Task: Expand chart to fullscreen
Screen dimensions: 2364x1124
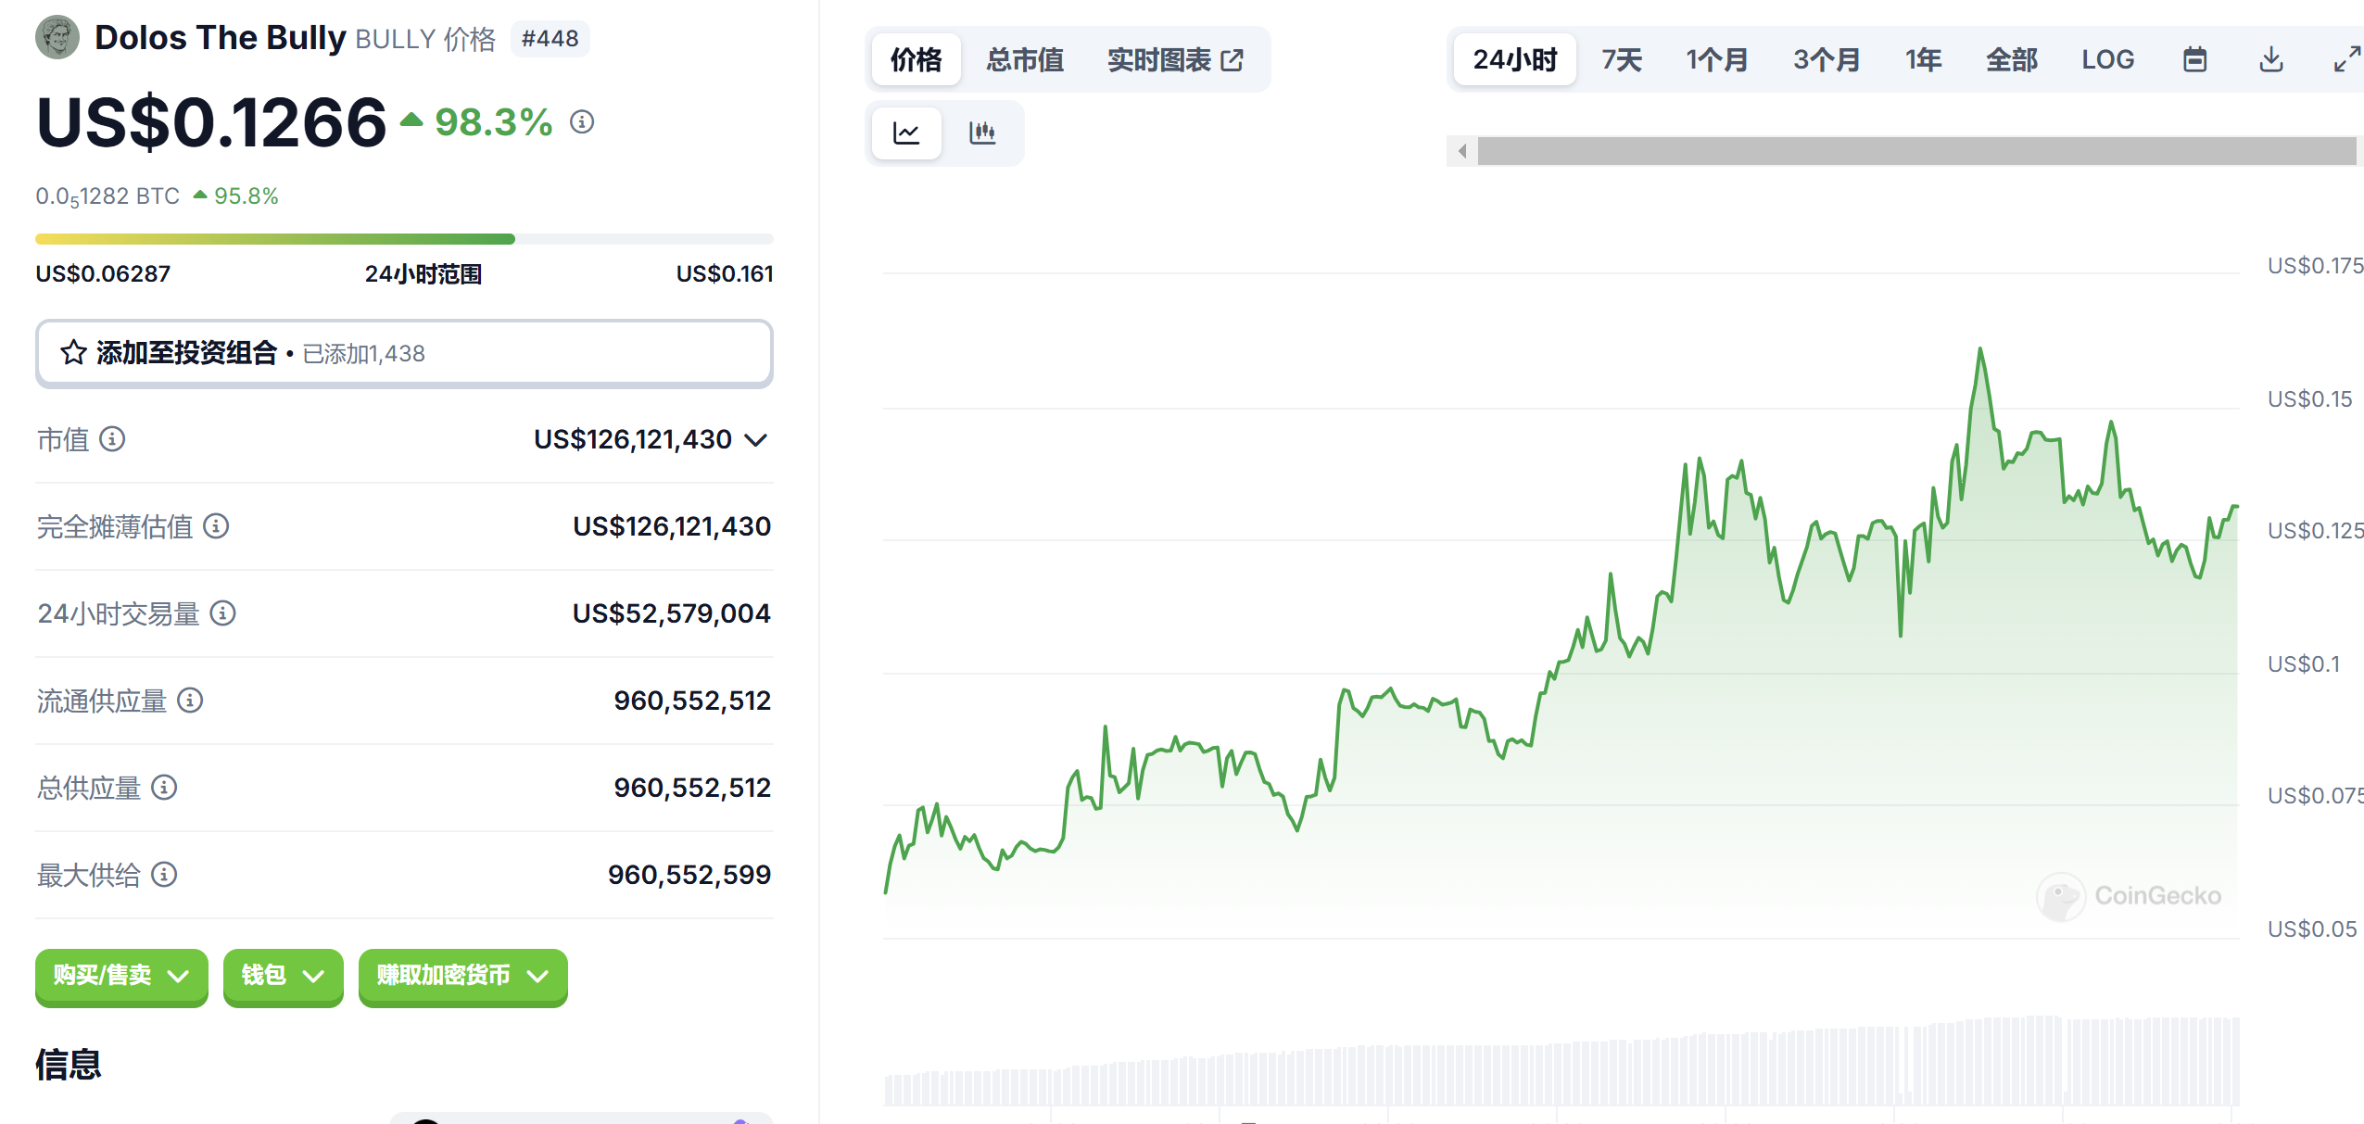Action: (2346, 60)
